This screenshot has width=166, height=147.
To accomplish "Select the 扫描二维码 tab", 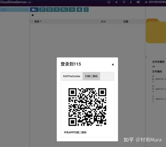I will (91, 76).
